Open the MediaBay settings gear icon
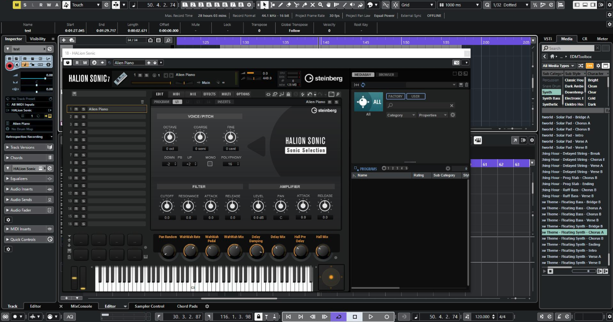The height and width of the screenshot is (322, 613). (x=453, y=115)
